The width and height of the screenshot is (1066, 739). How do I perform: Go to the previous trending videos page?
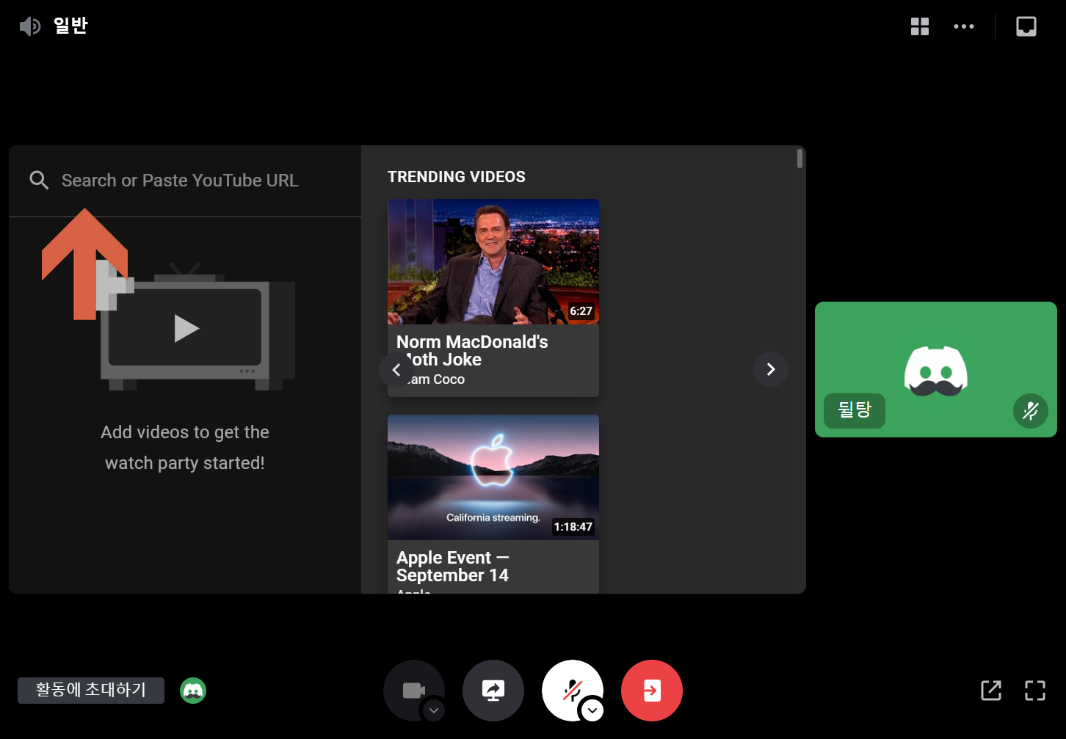396,370
